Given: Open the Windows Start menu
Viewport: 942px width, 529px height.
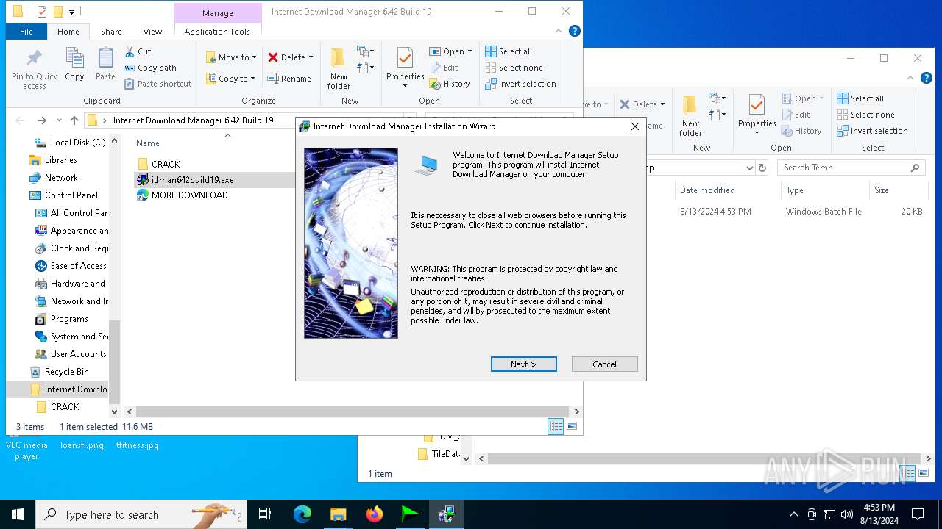Looking at the screenshot, I should 18,514.
